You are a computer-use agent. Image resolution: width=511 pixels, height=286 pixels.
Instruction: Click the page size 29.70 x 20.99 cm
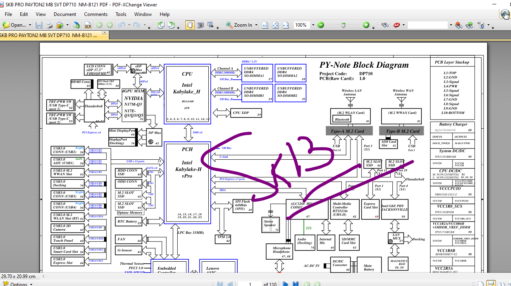point(18,276)
